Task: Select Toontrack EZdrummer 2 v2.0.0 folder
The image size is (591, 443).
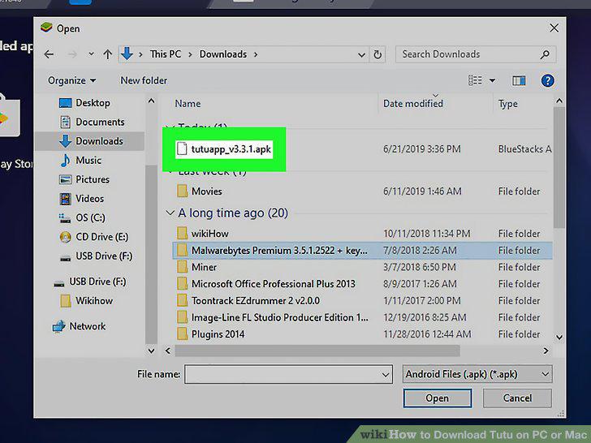Action: coord(256,301)
